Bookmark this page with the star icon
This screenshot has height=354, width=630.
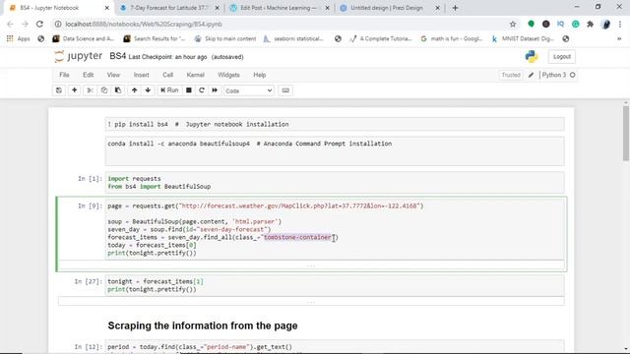tap(512, 24)
